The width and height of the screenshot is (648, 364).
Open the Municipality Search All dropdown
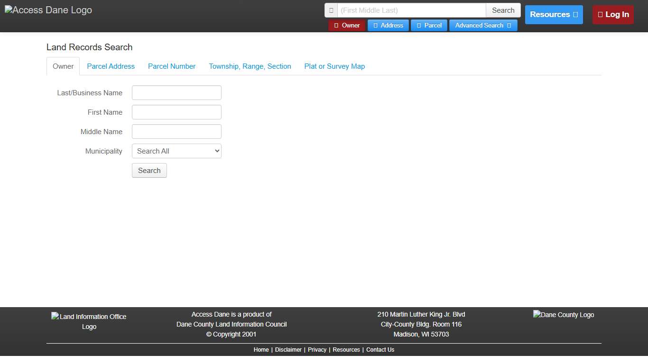click(176, 151)
